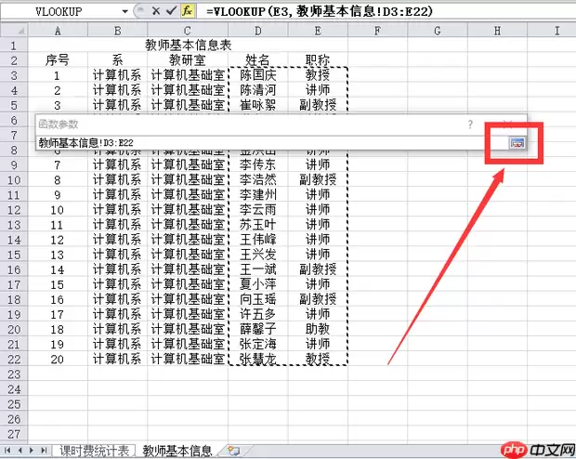Select column G header

pyautogui.click(x=438, y=31)
